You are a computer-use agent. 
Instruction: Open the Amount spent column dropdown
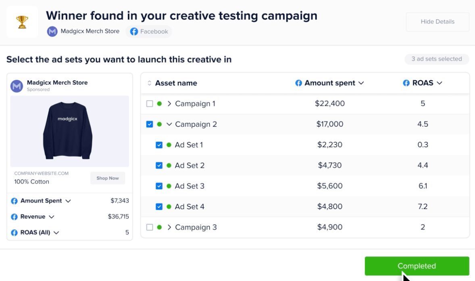point(361,83)
